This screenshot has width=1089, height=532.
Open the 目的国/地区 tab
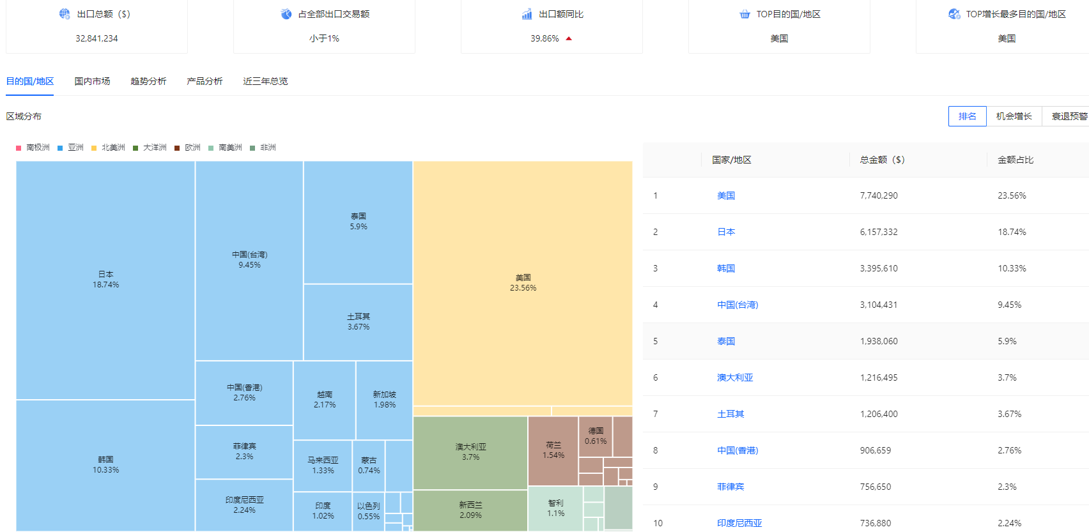coord(30,81)
